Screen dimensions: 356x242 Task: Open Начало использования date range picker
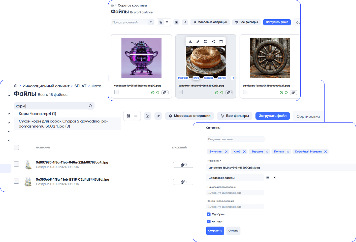point(235,193)
